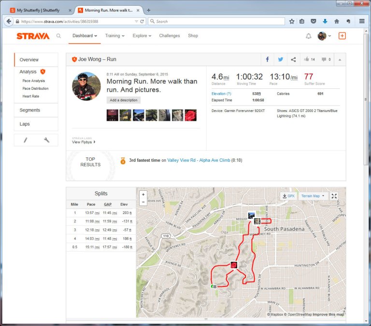Zoom in on the map
The image size is (371, 326).
pos(143,195)
